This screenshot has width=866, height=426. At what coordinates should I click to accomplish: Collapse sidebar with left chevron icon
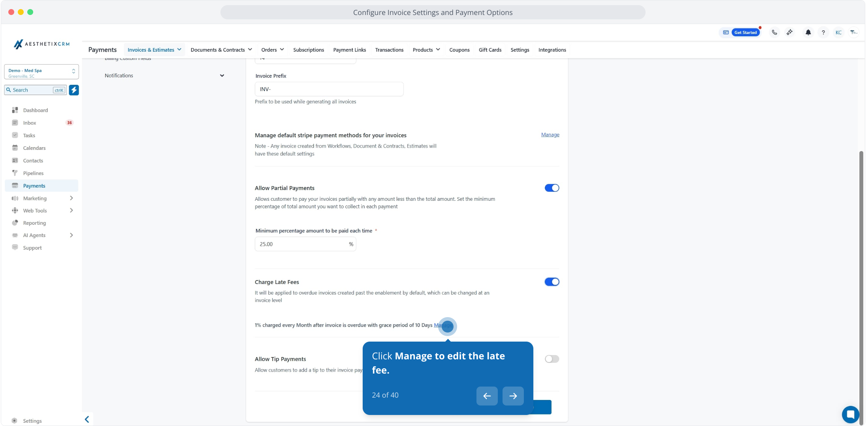[87, 419]
